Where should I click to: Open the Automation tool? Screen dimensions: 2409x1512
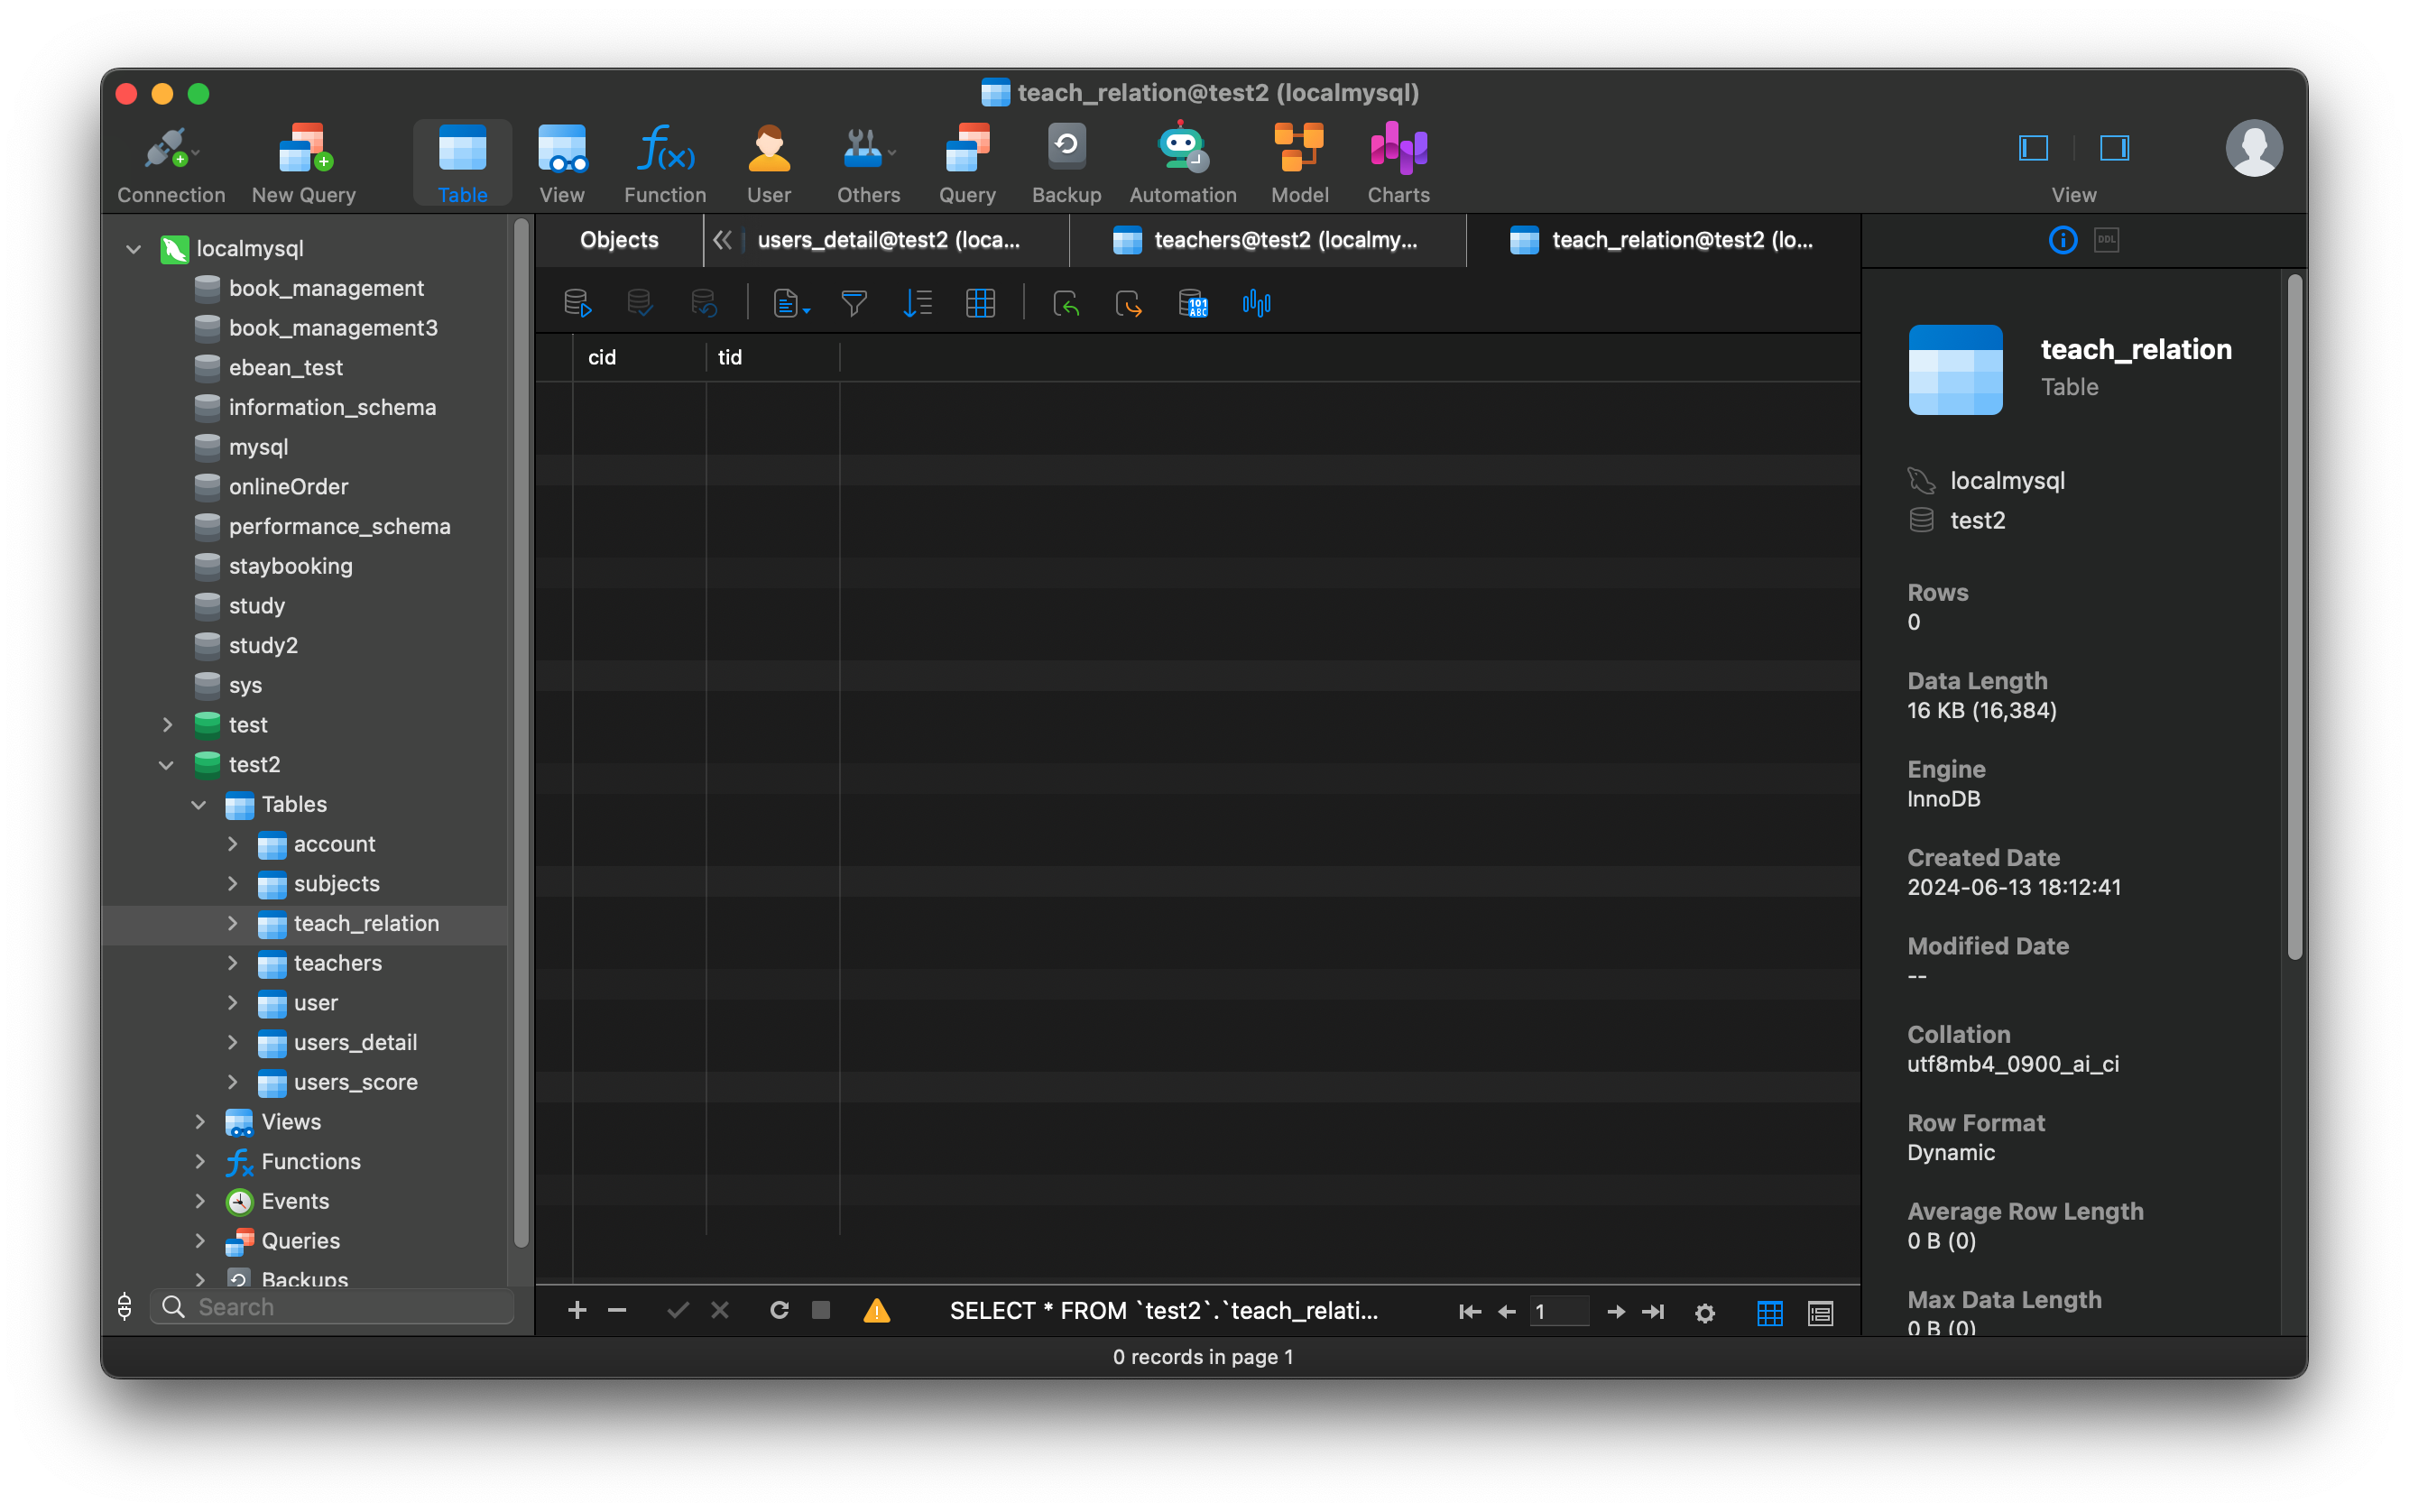click(1180, 160)
